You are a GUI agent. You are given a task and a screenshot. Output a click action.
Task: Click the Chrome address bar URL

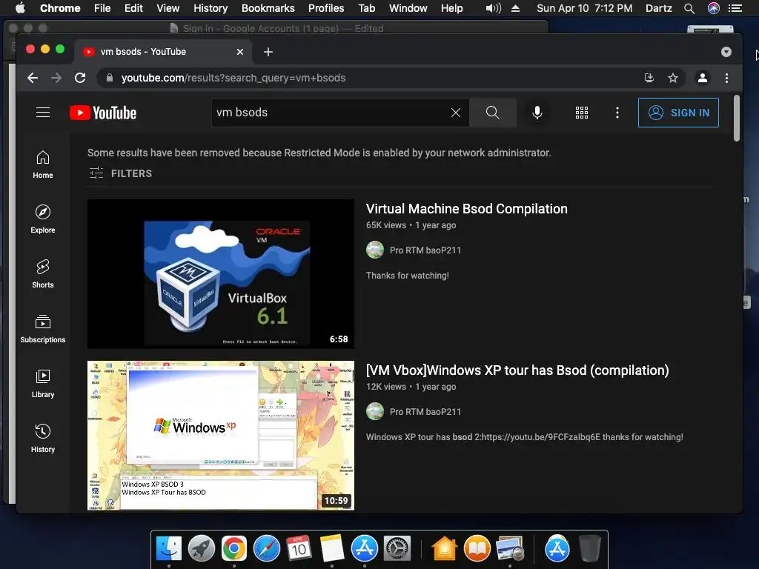point(233,78)
